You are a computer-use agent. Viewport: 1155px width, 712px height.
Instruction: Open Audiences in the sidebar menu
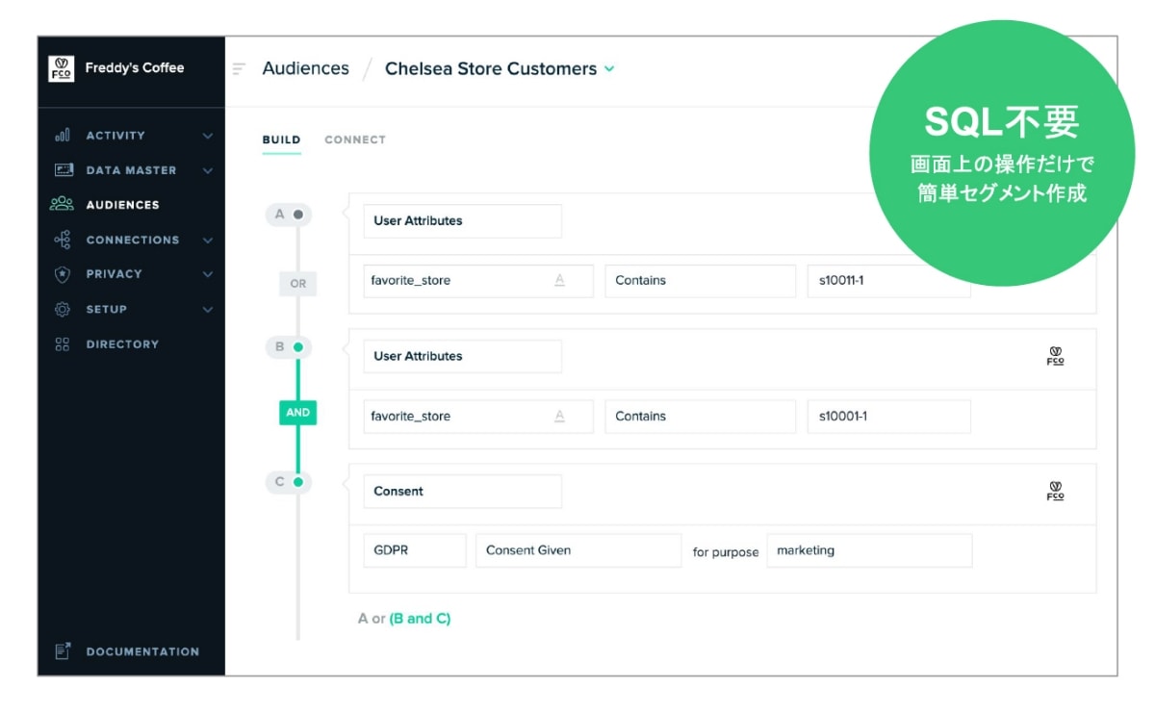coord(122,205)
